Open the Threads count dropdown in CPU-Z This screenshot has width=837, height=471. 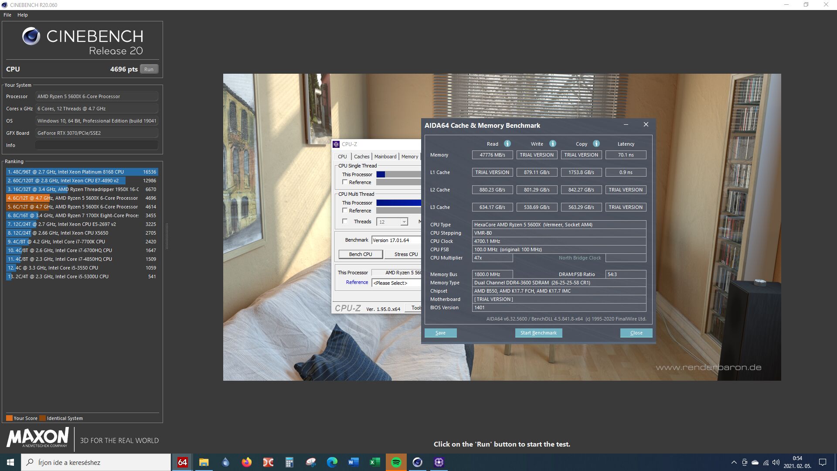[392, 222]
